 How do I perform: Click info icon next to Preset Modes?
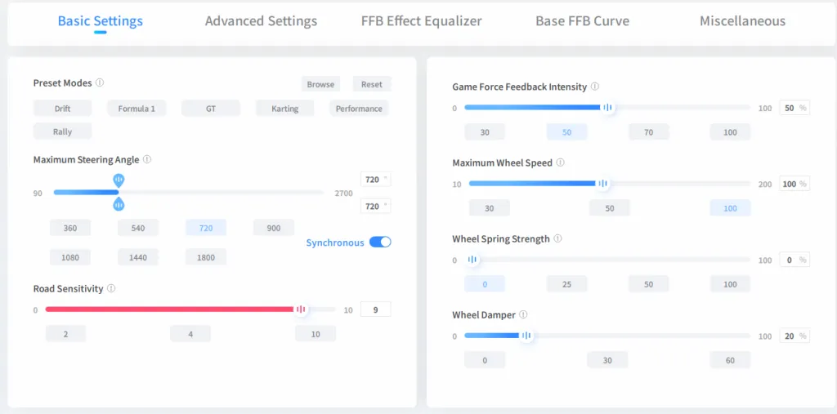point(100,82)
